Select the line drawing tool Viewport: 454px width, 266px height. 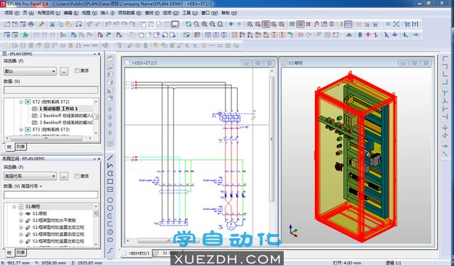click(x=110, y=157)
